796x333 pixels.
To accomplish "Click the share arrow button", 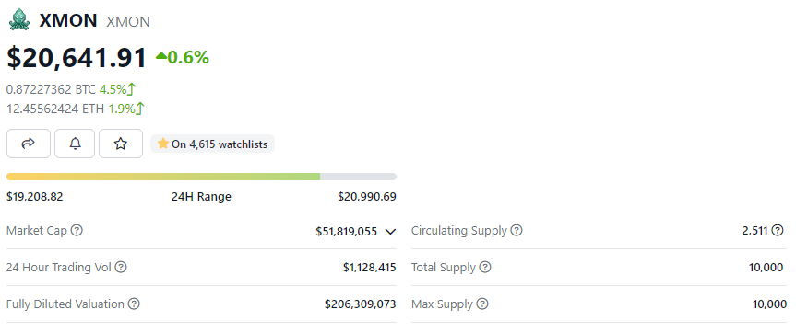I will tap(29, 144).
